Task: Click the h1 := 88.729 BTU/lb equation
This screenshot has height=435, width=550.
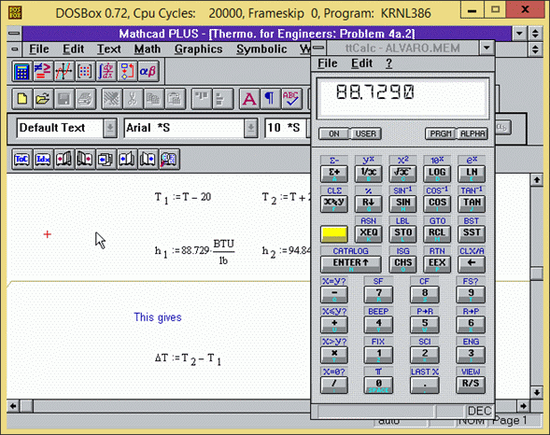Action: (194, 252)
